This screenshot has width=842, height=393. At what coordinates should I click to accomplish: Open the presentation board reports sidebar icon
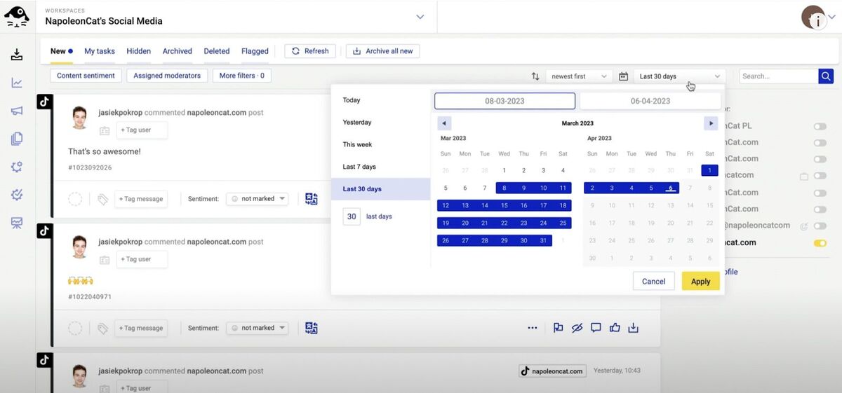tap(17, 223)
